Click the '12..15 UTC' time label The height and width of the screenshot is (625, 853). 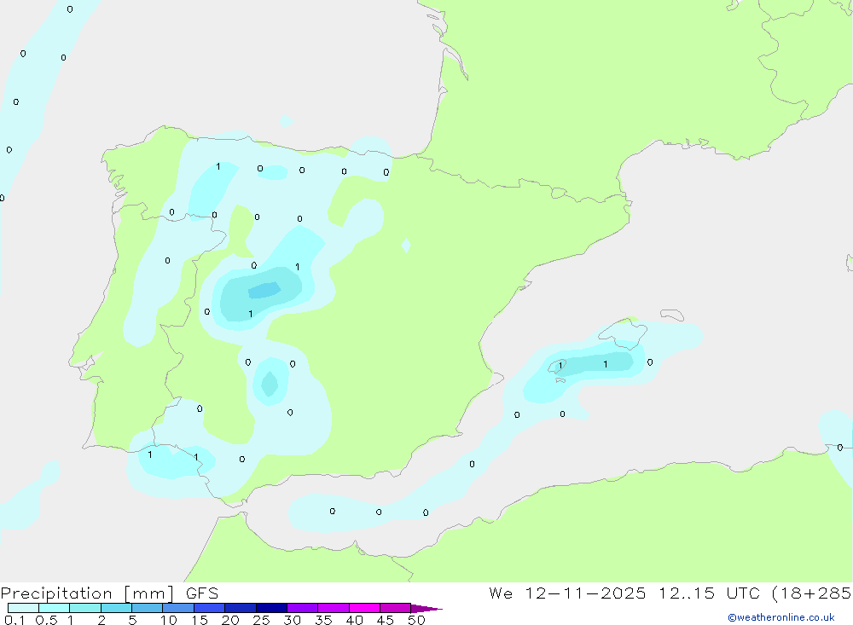point(710,593)
